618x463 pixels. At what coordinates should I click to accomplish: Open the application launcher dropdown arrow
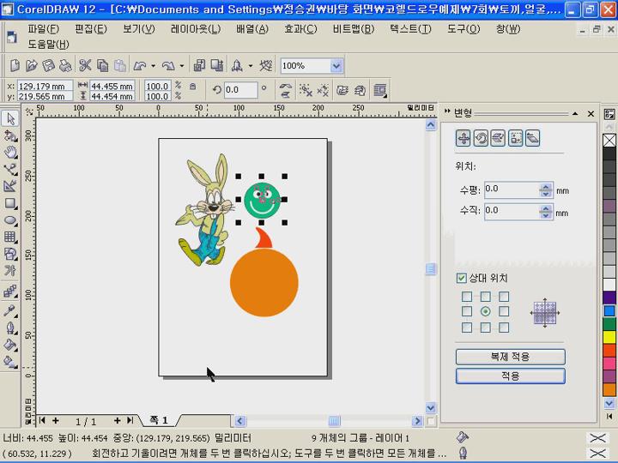coord(251,66)
